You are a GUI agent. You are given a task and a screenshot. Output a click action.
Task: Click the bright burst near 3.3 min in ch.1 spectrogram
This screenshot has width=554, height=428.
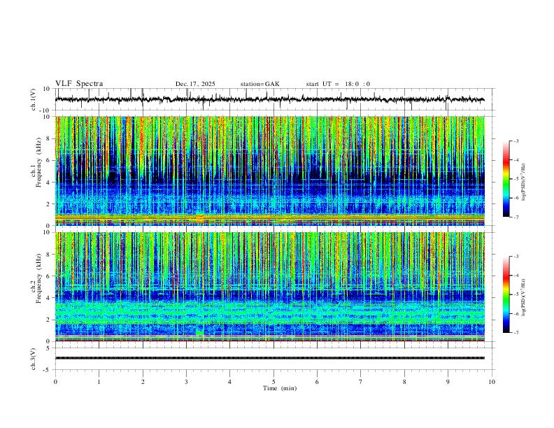click(200, 218)
